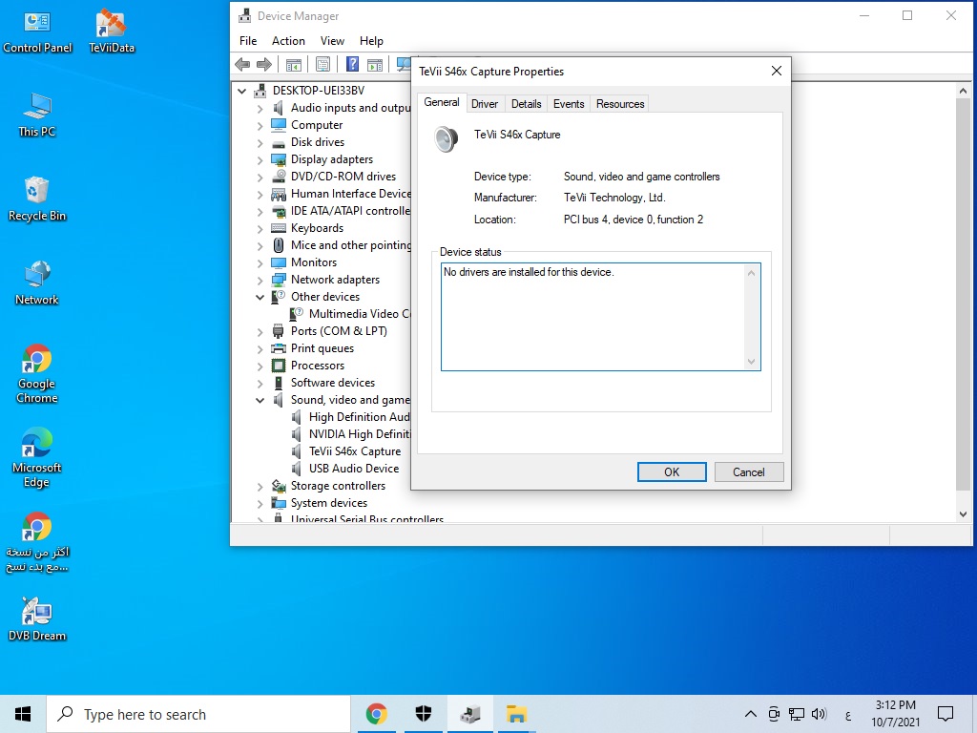Click the device status text box
The width and height of the screenshot is (977, 733).
(x=601, y=317)
